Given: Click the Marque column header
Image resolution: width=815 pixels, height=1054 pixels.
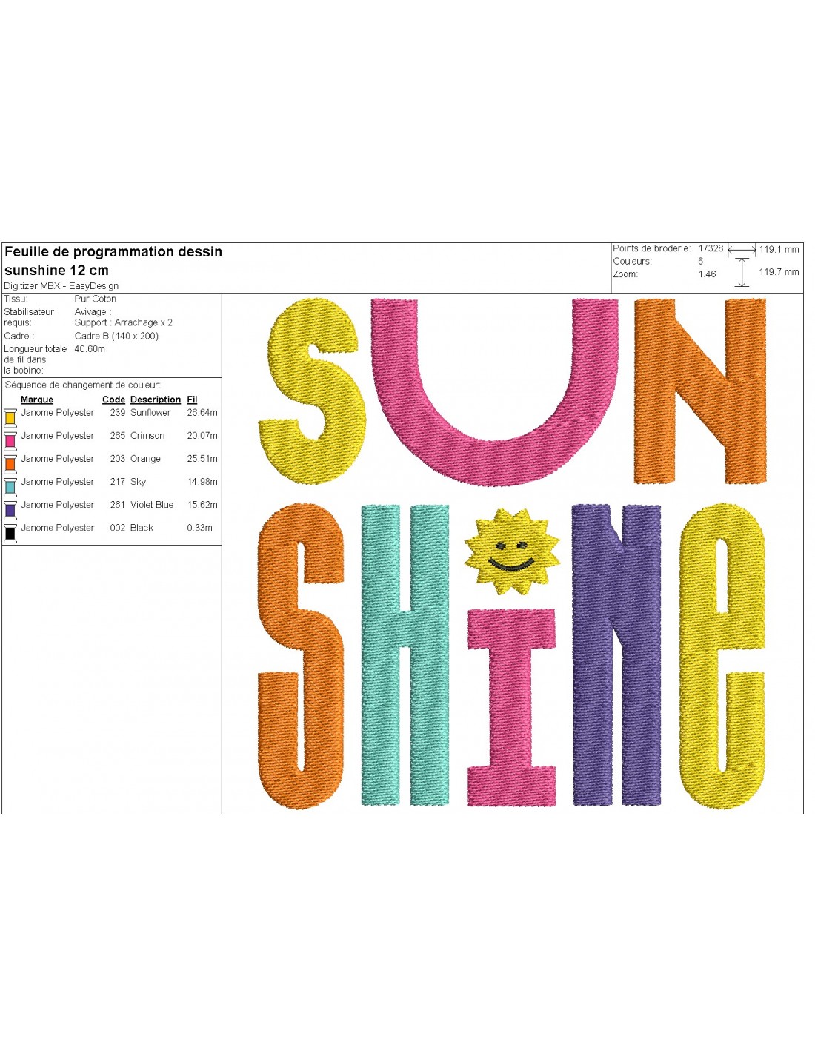Looking at the screenshot, I should click(37, 400).
